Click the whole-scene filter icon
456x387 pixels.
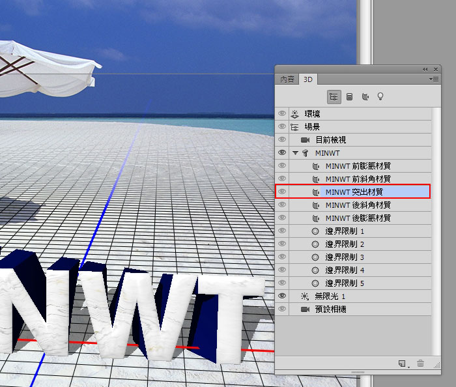coord(334,96)
